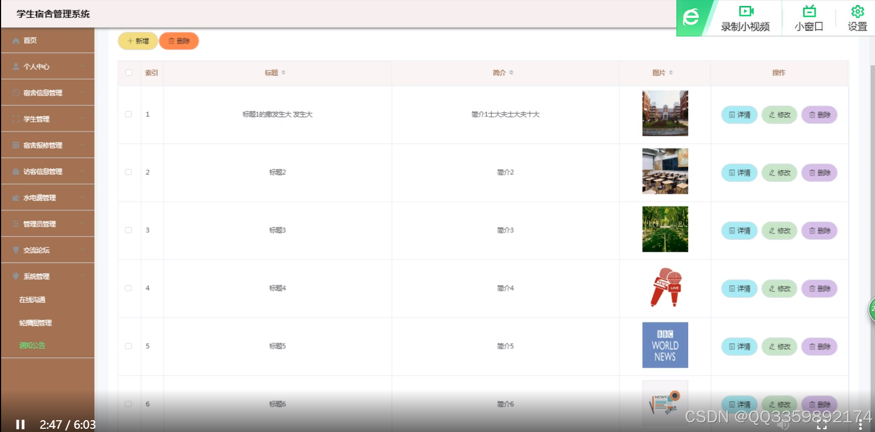Expand the 管理员管理 menu chevron
Screen dimensions: 875x432
83,224
